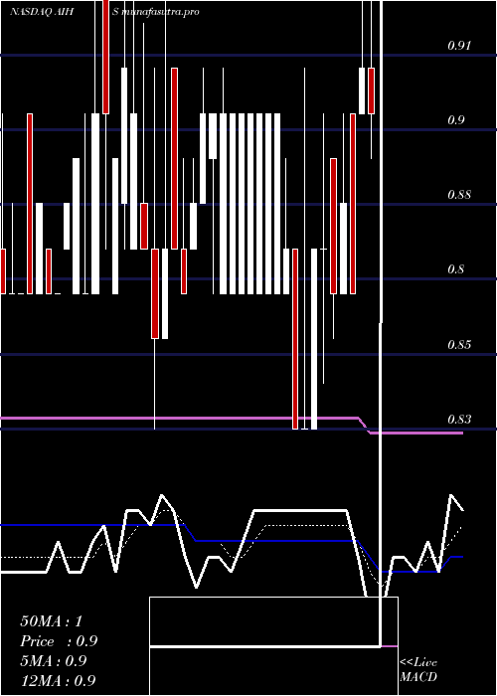Select the 0.9 price axis label

(455, 120)
